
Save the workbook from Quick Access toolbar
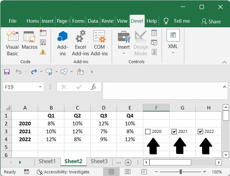pos(7,71)
